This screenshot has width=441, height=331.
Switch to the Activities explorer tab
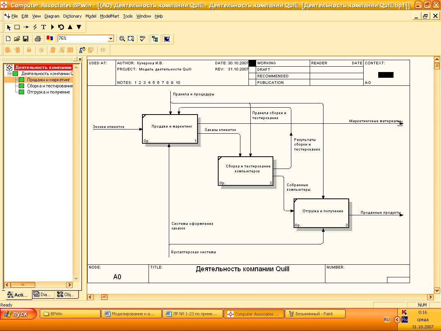pyautogui.click(x=18, y=295)
